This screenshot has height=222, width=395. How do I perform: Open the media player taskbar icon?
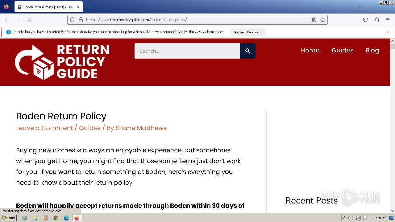45,218
